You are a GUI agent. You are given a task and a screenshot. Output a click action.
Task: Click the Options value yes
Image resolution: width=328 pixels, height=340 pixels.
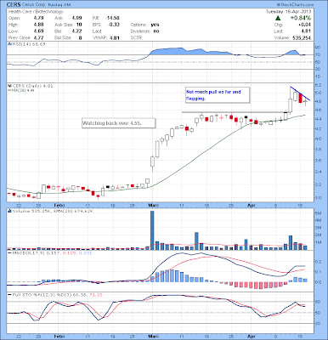tap(155, 25)
